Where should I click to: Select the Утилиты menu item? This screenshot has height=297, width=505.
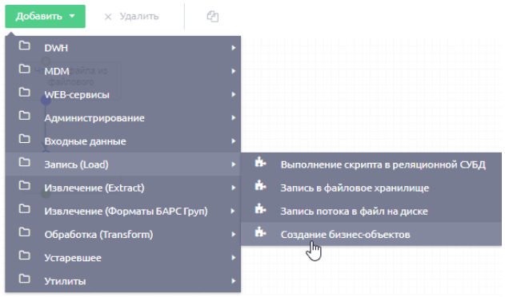point(123,281)
